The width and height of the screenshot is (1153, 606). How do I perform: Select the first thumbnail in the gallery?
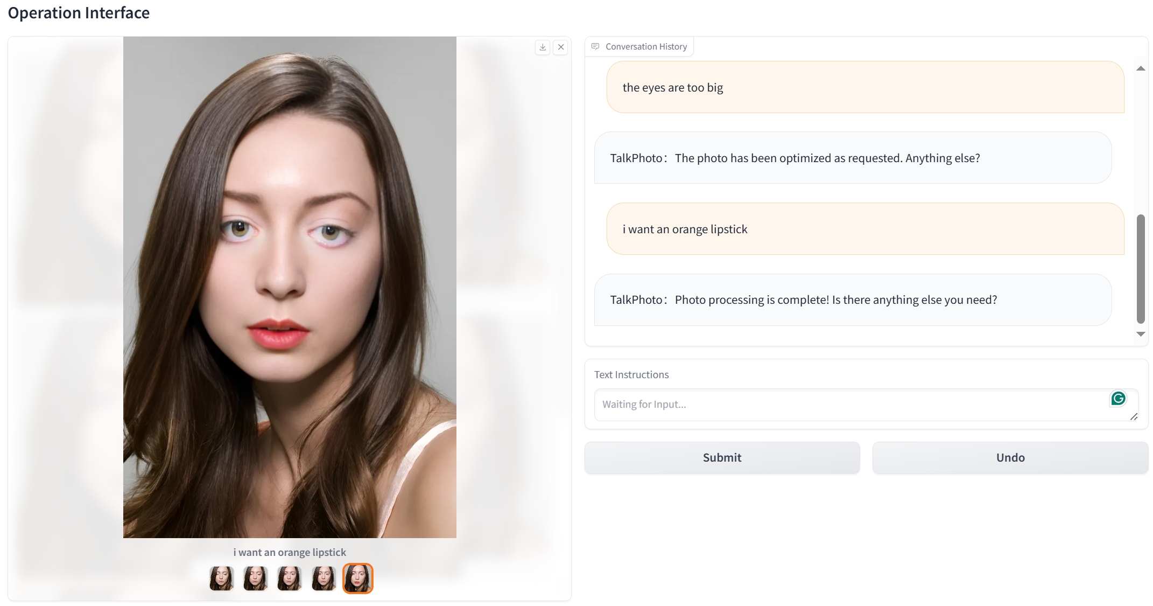tap(221, 579)
